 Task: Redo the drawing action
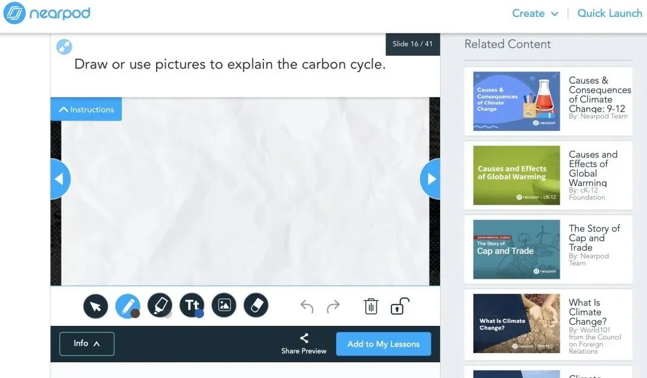click(333, 307)
